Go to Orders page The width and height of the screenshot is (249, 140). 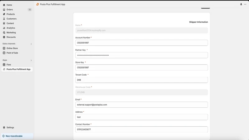[x=10, y=10]
